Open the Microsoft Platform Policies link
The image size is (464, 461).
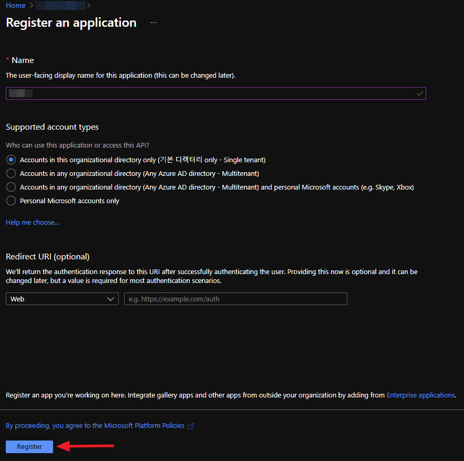95,425
